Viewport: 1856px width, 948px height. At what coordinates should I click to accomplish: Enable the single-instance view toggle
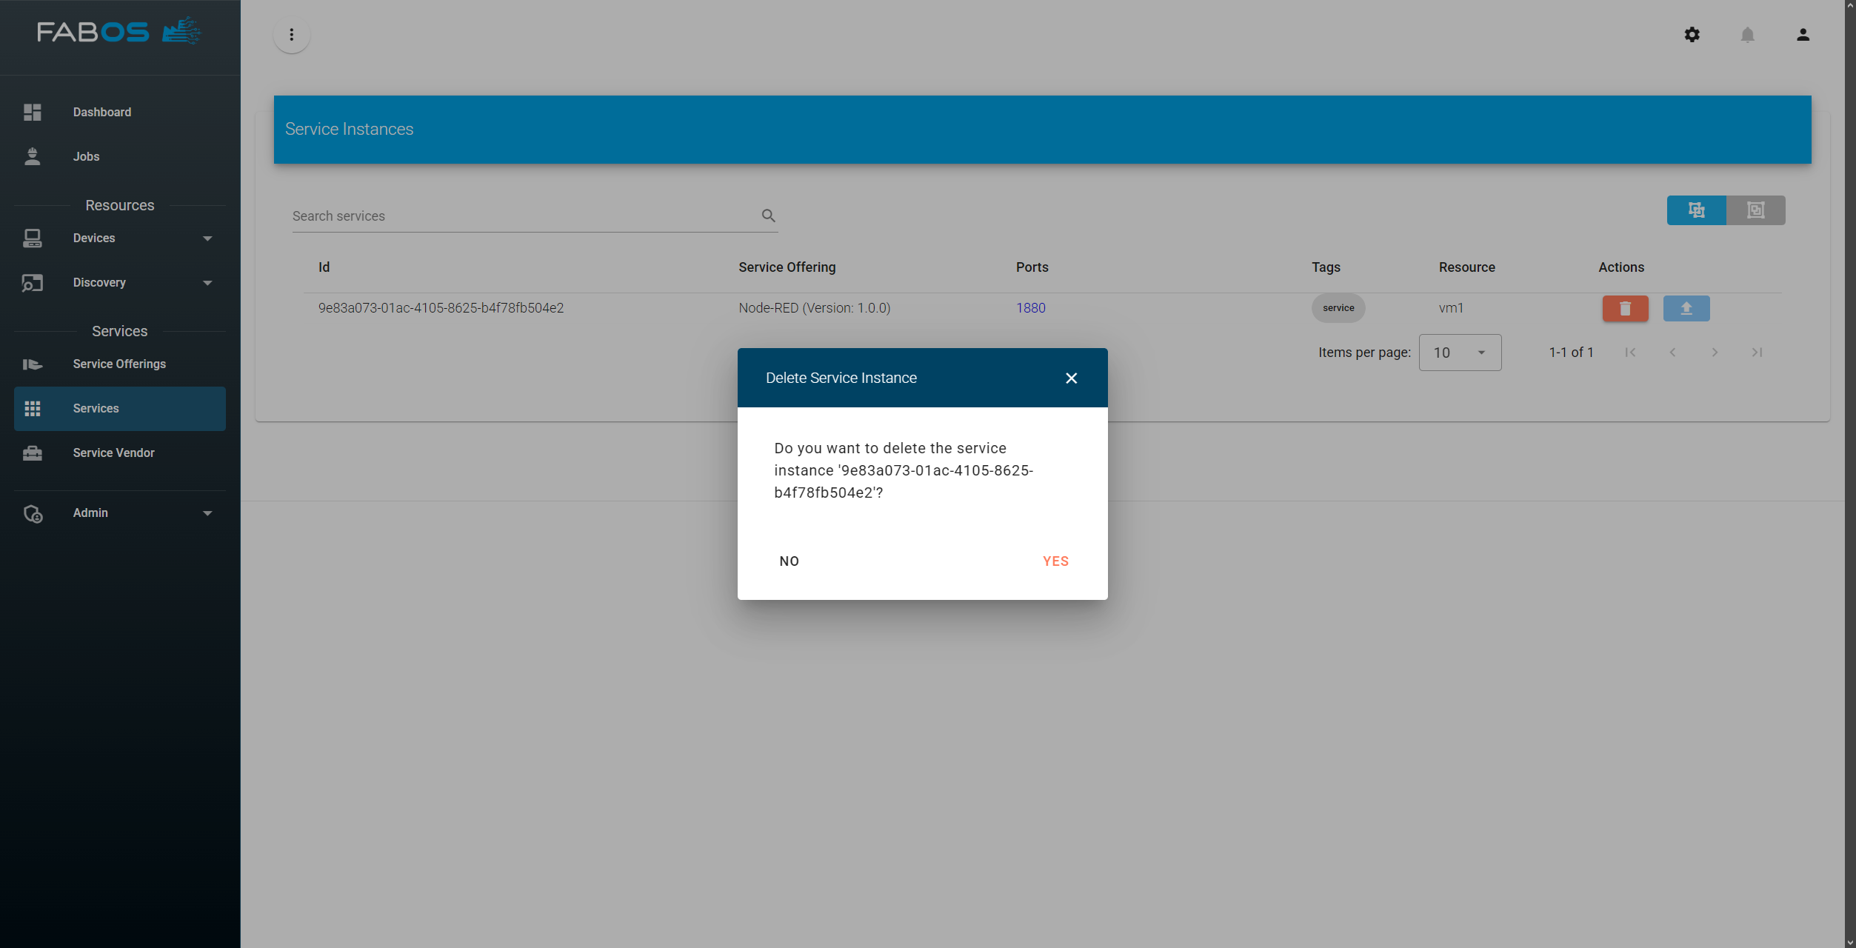(1756, 210)
